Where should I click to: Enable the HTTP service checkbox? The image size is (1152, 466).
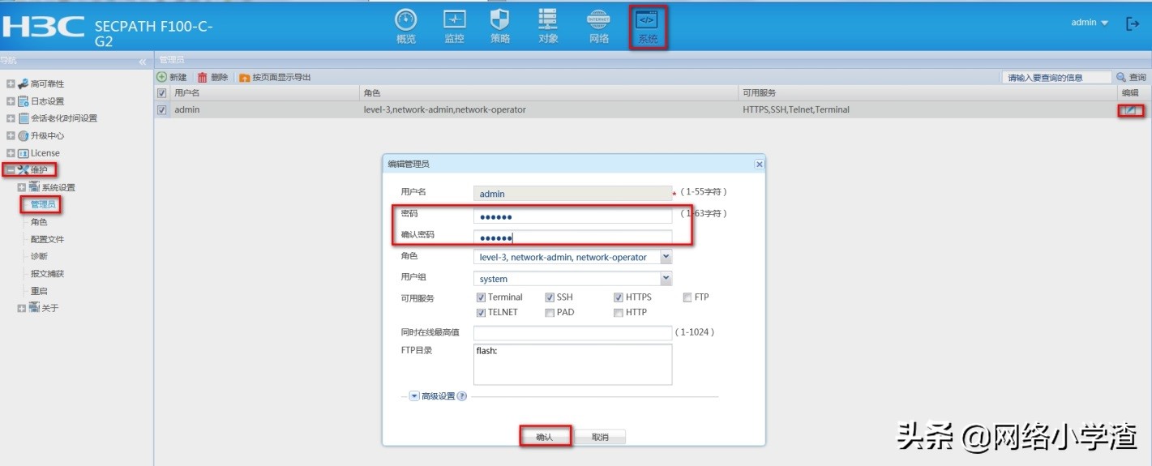[619, 312]
